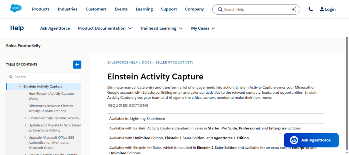Open Differences Between Einstein Activity Capture Editions
The image size is (349, 155).
pyautogui.click(x=51, y=108)
